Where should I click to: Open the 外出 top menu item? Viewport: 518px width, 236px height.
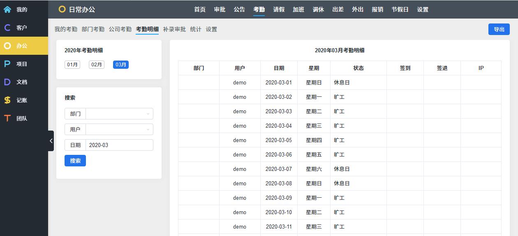coord(358,9)
